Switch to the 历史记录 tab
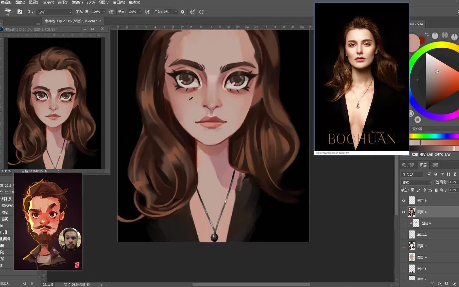 pos(408,165)
